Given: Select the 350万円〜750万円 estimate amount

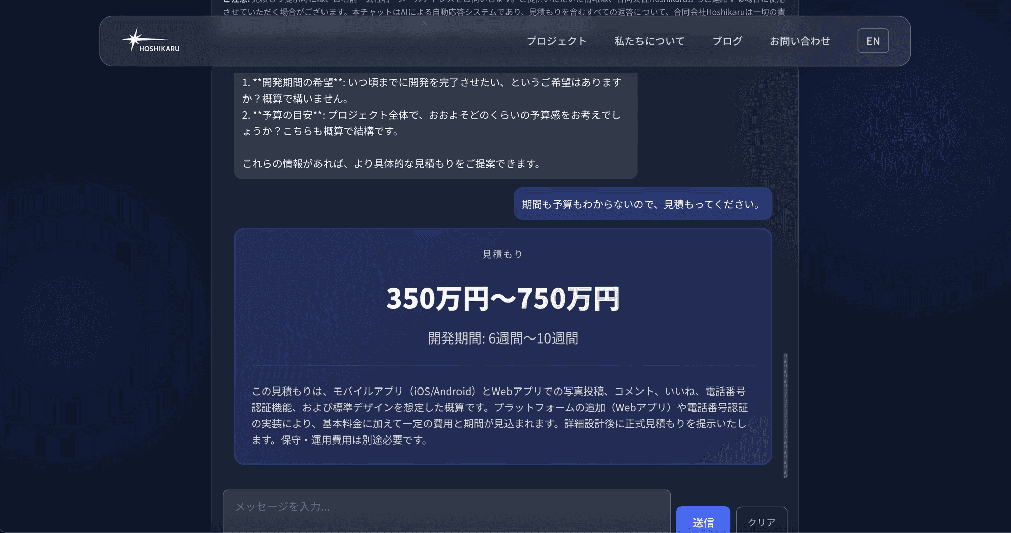Looking at the screenshot, I should pos(503,299).
